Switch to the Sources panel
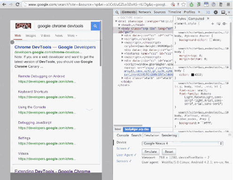The image size is (233, 180). click(160, 12)
